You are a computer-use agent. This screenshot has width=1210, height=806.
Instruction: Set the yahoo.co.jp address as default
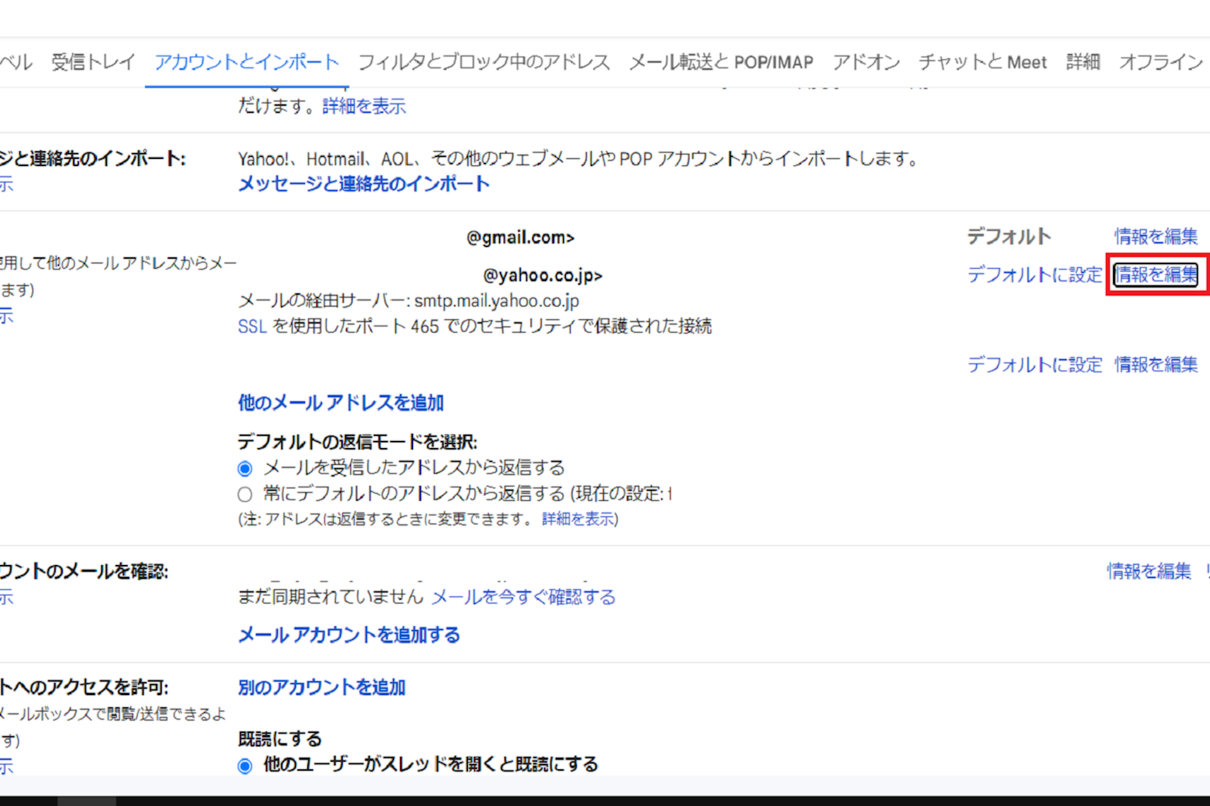click(1035, 275)
